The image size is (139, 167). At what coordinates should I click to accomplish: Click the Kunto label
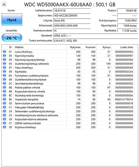pyautogui.click(x=11, y=10)
